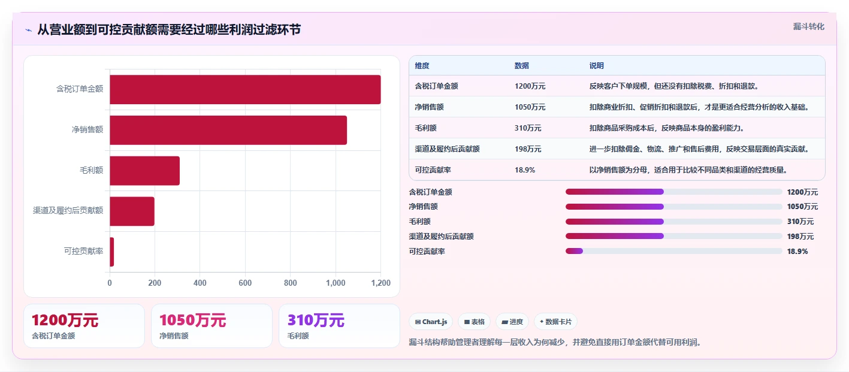Select the 数据卡片 chip
The image size is (849, 372).
pos(555,322)
